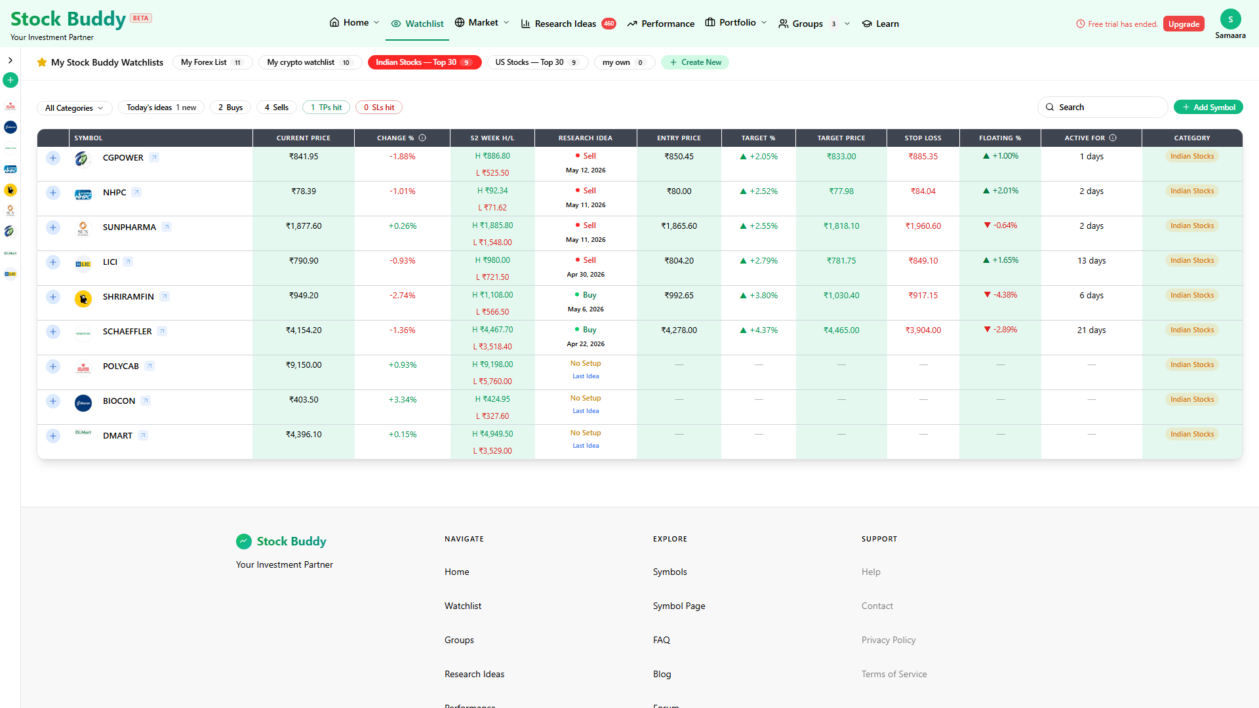Open the Groups dropdown menu
1259x708 pixels.
coord(814,24)
